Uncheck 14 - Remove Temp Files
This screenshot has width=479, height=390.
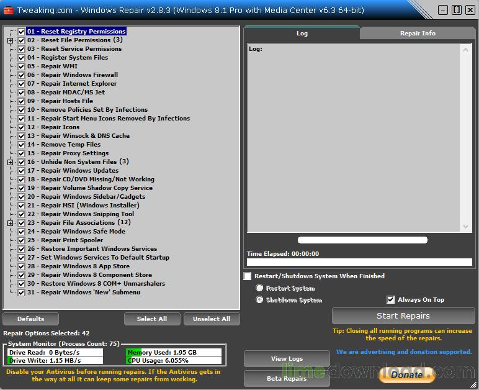(21, 145)
